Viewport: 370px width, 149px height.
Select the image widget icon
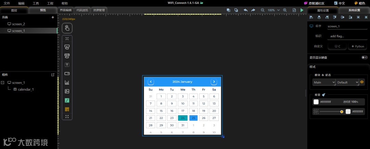pos(67,91)
